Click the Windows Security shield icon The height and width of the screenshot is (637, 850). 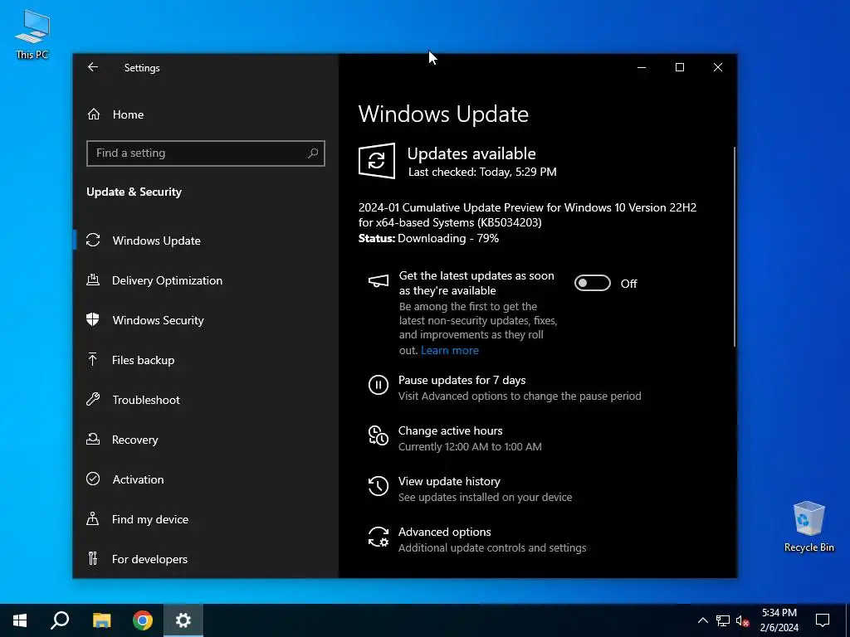pos(93,319)
